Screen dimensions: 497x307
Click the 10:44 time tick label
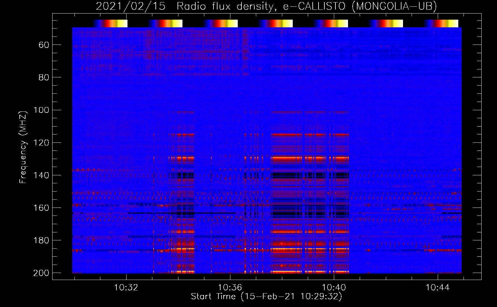pyautogui.click(x=438, y=288)
